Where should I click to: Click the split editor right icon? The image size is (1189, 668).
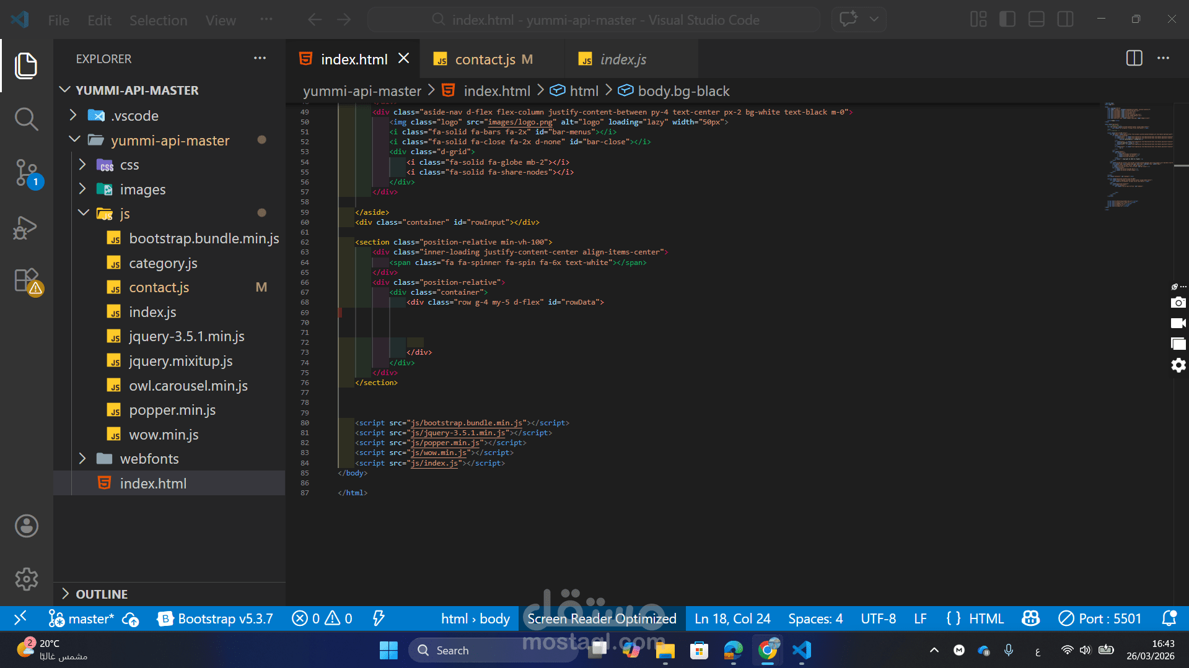click(x=1134, y=58)
